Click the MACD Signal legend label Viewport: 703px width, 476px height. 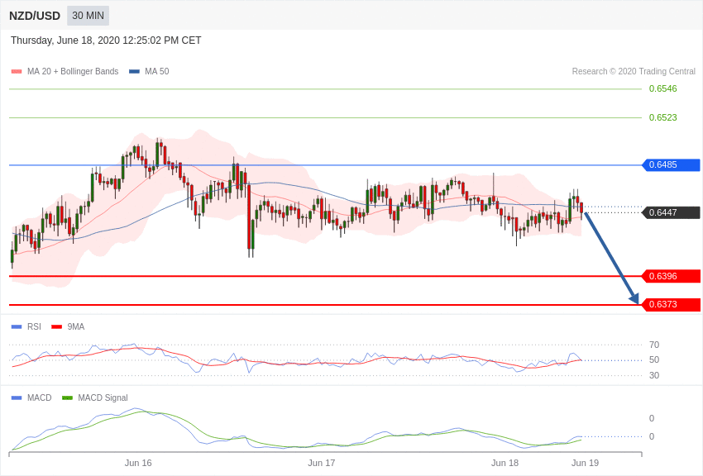(103, 398)
